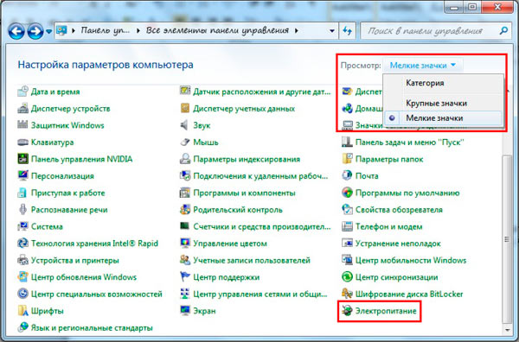
Task: Click the Управление цветом monitor icon
Action: pyautogui.click(x=185, y=244)
